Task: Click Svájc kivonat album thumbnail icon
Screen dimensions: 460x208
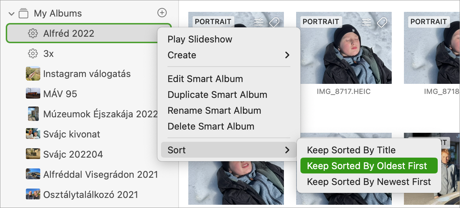Action: pos(33,134)
